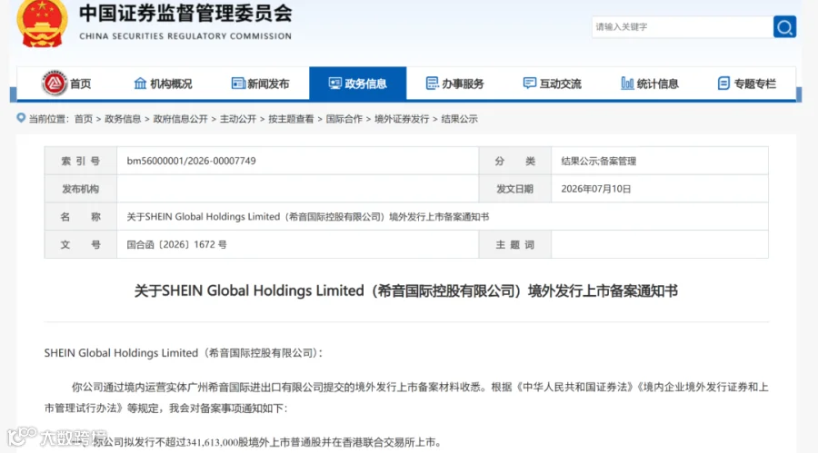Go to 政务信息 in the breadcrumb
The image size is (818, 453).
123,119
